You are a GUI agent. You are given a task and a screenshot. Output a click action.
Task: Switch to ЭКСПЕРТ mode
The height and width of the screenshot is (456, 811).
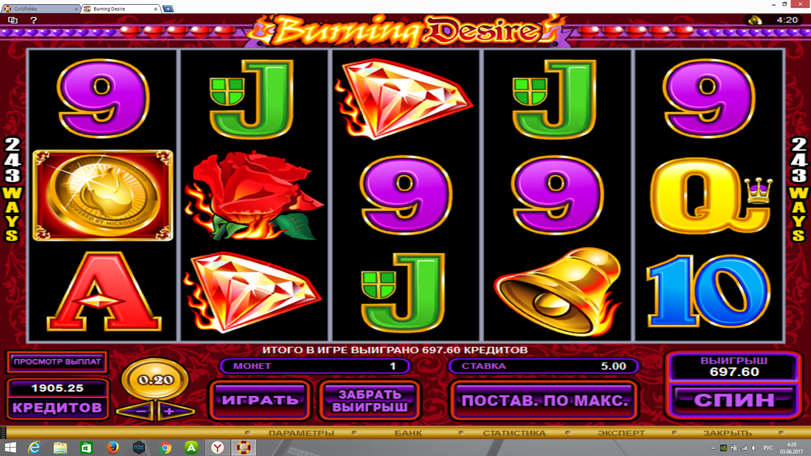tap(621, 433)
